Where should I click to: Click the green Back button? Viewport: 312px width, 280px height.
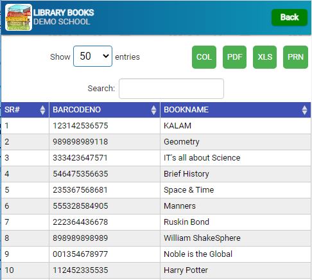click(290, 17)
